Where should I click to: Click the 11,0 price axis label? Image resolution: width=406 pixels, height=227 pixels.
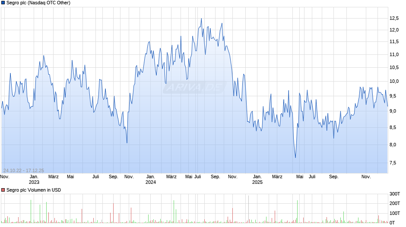394,54
